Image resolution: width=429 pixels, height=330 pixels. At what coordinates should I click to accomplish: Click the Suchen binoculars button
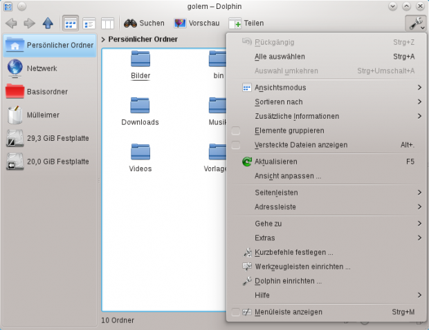[145, 23]
